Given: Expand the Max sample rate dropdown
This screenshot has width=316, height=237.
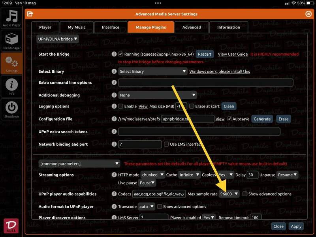Looking at the screenshot, I should pos(229,194).
